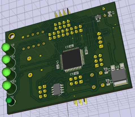Select the C2 capacitor below C1
Image resolution: width=135 pixels, height=117 pixels.
point(108,82)
